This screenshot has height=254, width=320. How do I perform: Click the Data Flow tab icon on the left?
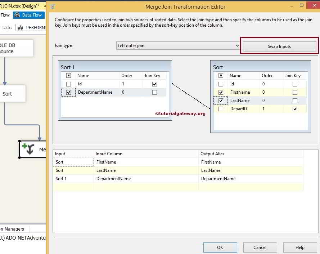click(16, 15)
